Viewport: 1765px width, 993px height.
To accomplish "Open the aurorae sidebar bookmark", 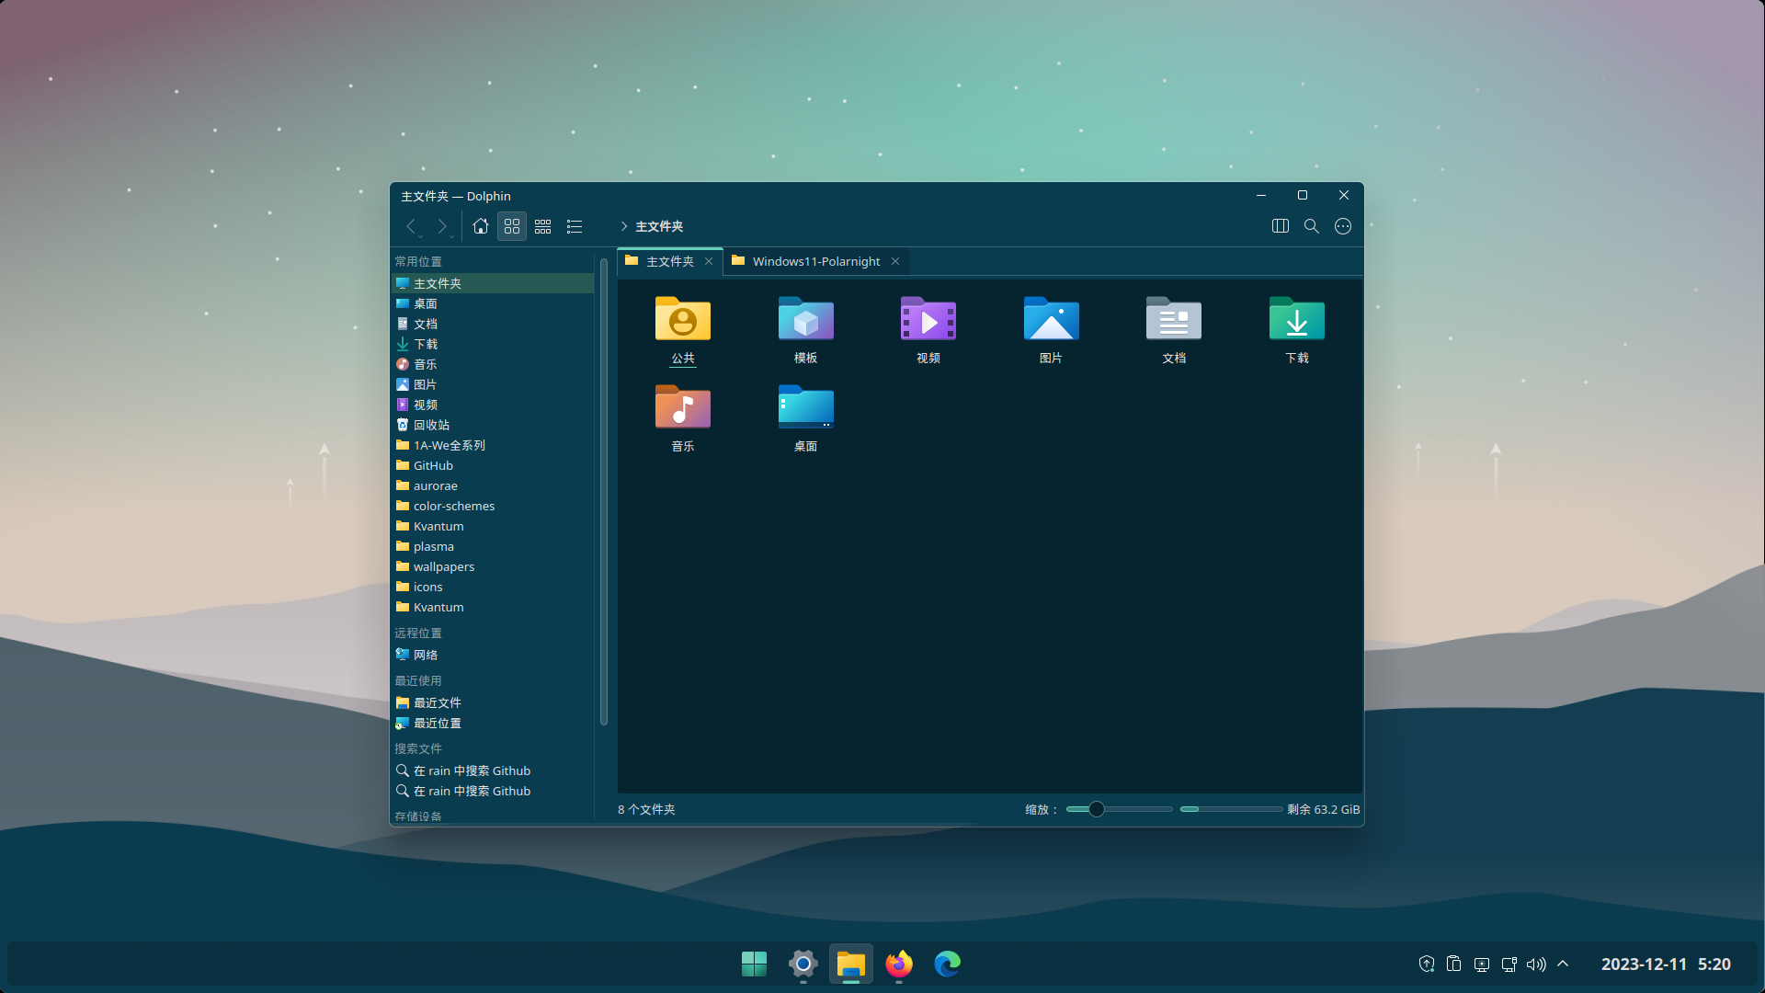I will tap(494, 485).
